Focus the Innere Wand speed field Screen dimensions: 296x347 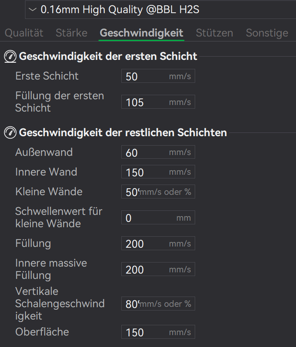click(x=143, y=172)
